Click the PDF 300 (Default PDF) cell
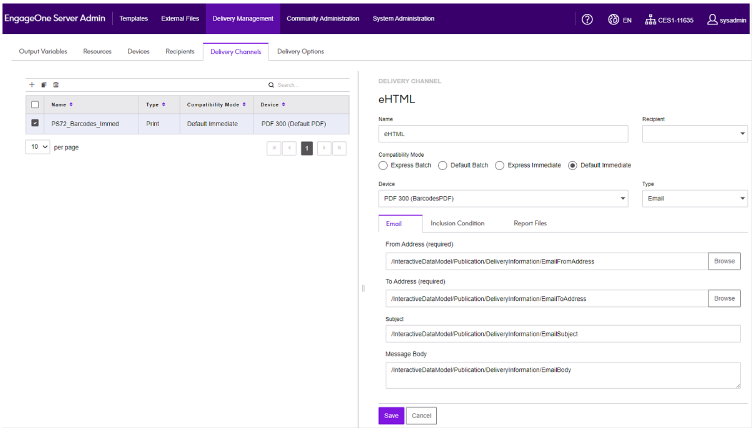Screen dimensions: 753x434 click(x=301, y=124)
